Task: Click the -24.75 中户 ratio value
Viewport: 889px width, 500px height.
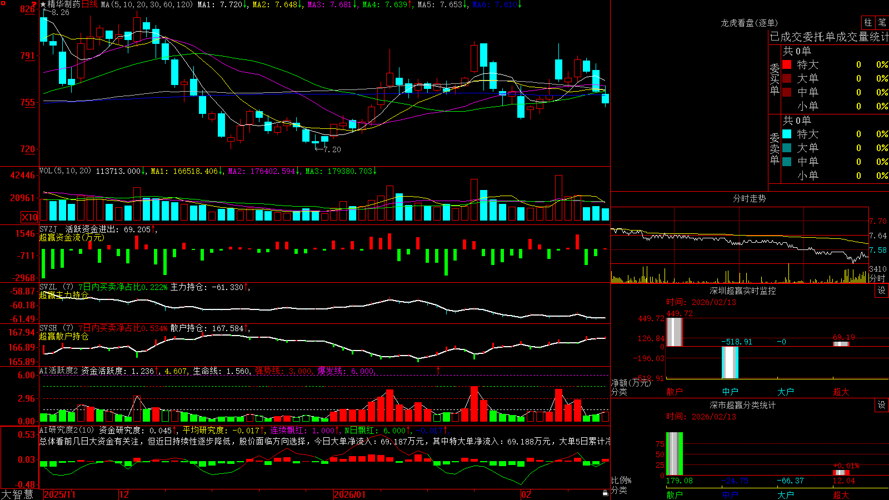Action: click(735, 481)
